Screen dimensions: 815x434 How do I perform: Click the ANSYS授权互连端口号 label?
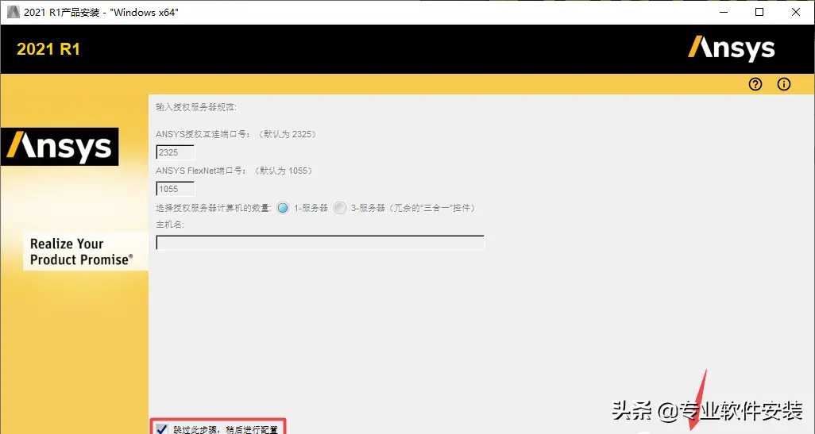coord(236,134)
